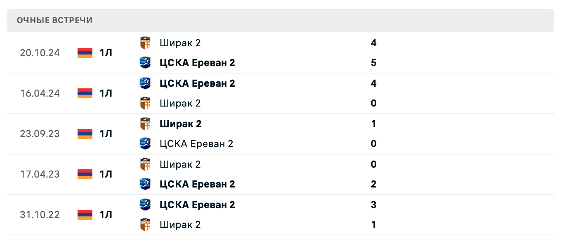Screen dimensions: 561x242
Task: Click Shirak 2 crest in 20.10.24 match
Action: tap(145, 43)
